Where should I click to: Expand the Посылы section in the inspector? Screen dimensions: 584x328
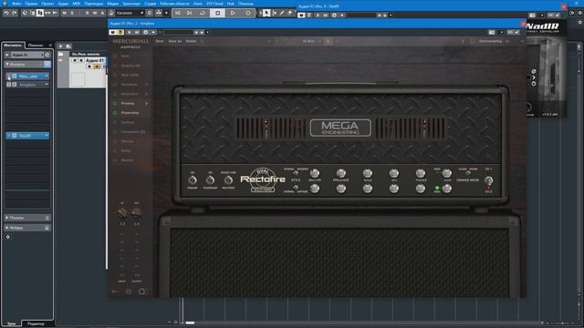click(x=26, y=218)
